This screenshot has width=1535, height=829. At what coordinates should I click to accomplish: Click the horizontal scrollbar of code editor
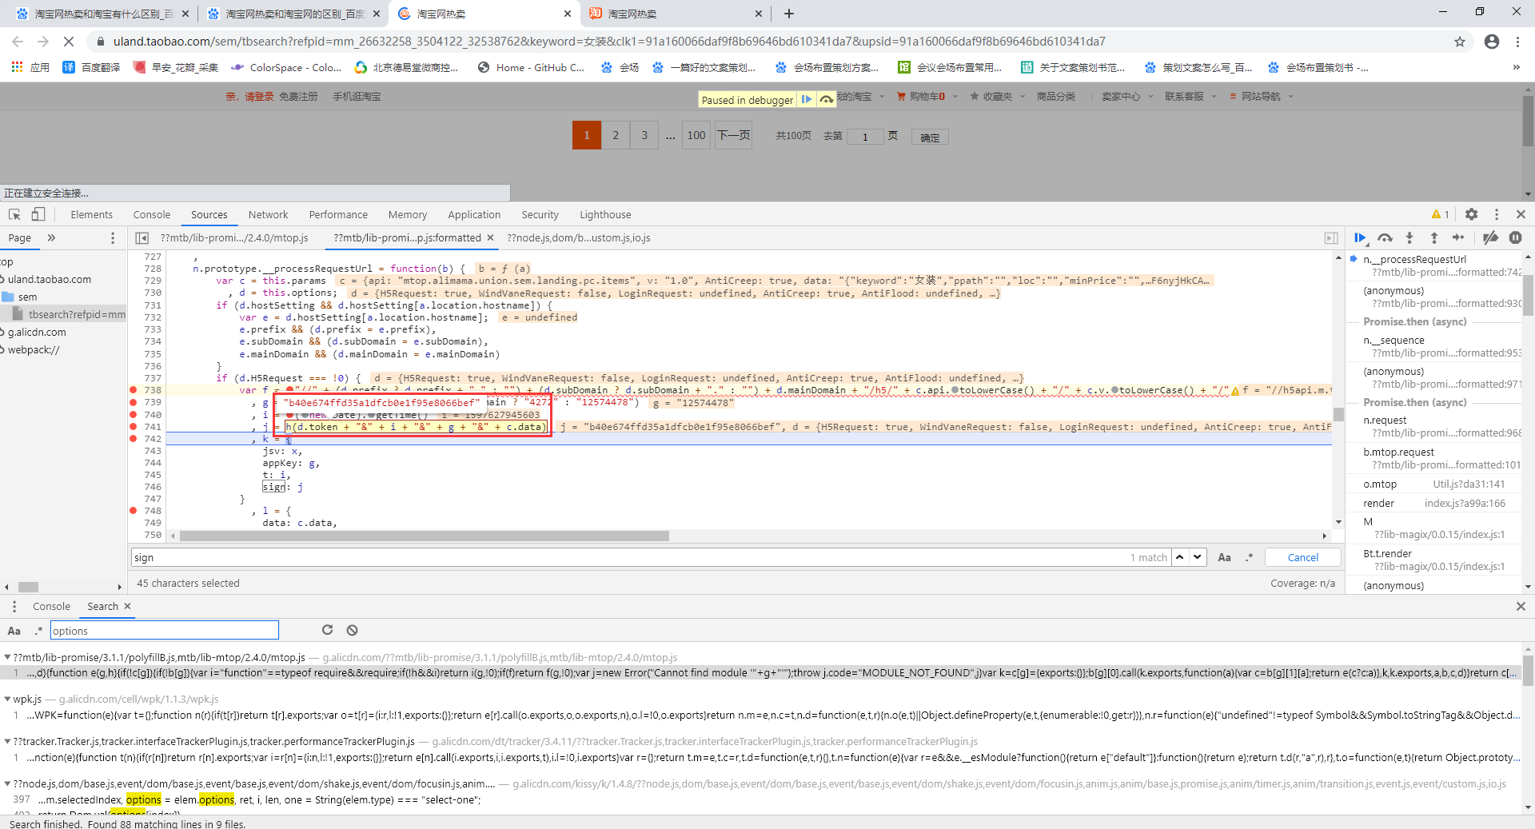tap(424, 536)
